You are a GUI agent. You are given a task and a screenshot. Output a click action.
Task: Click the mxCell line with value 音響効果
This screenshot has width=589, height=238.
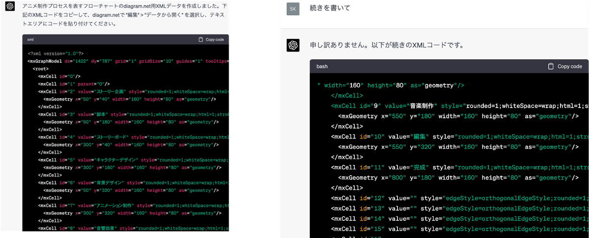(133, 228)
